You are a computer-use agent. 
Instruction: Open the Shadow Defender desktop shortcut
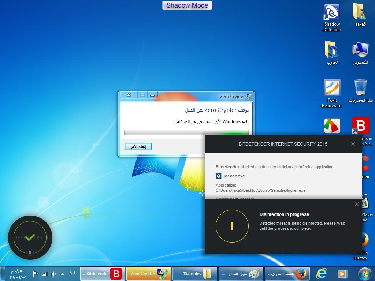click(x=332, y=18)
